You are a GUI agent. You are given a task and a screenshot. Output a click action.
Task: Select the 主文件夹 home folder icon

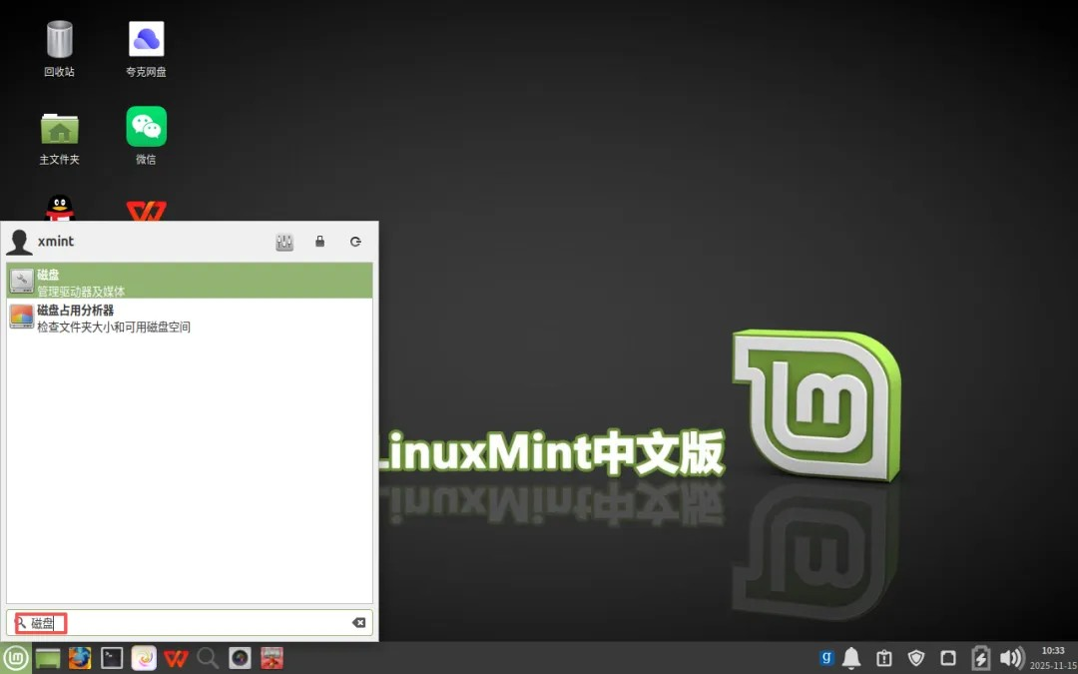click(59, 137)
